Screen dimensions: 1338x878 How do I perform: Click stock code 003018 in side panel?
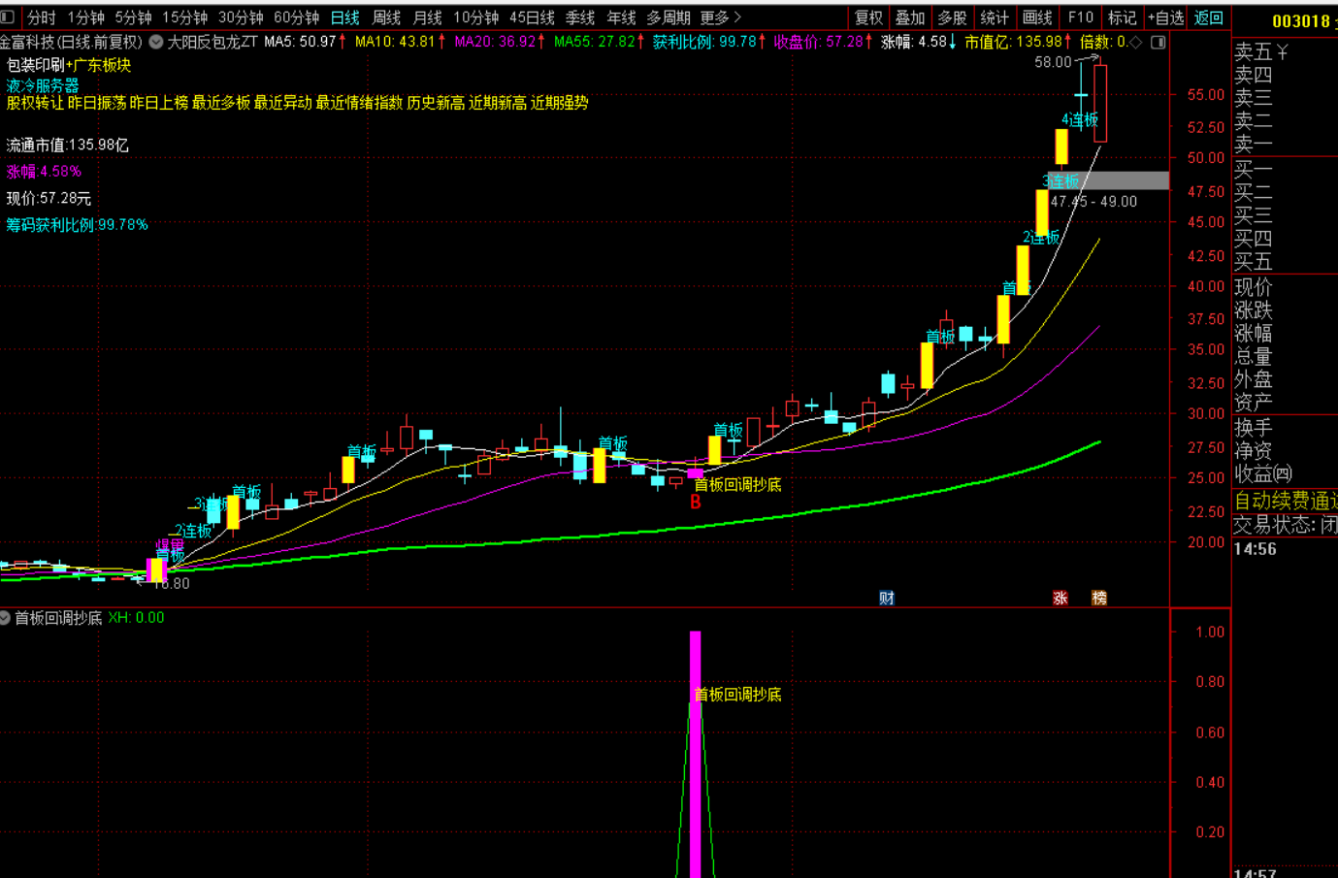point(1300,21)
